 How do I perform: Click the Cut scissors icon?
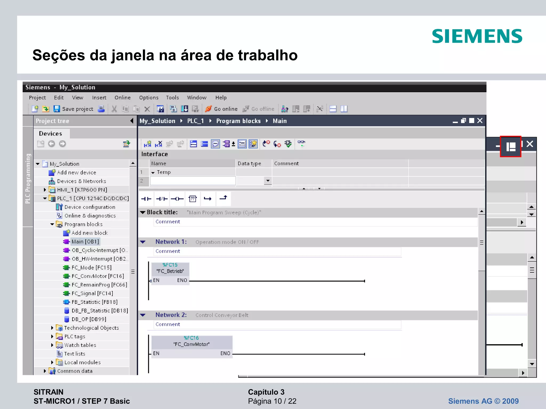click(114, 109)
